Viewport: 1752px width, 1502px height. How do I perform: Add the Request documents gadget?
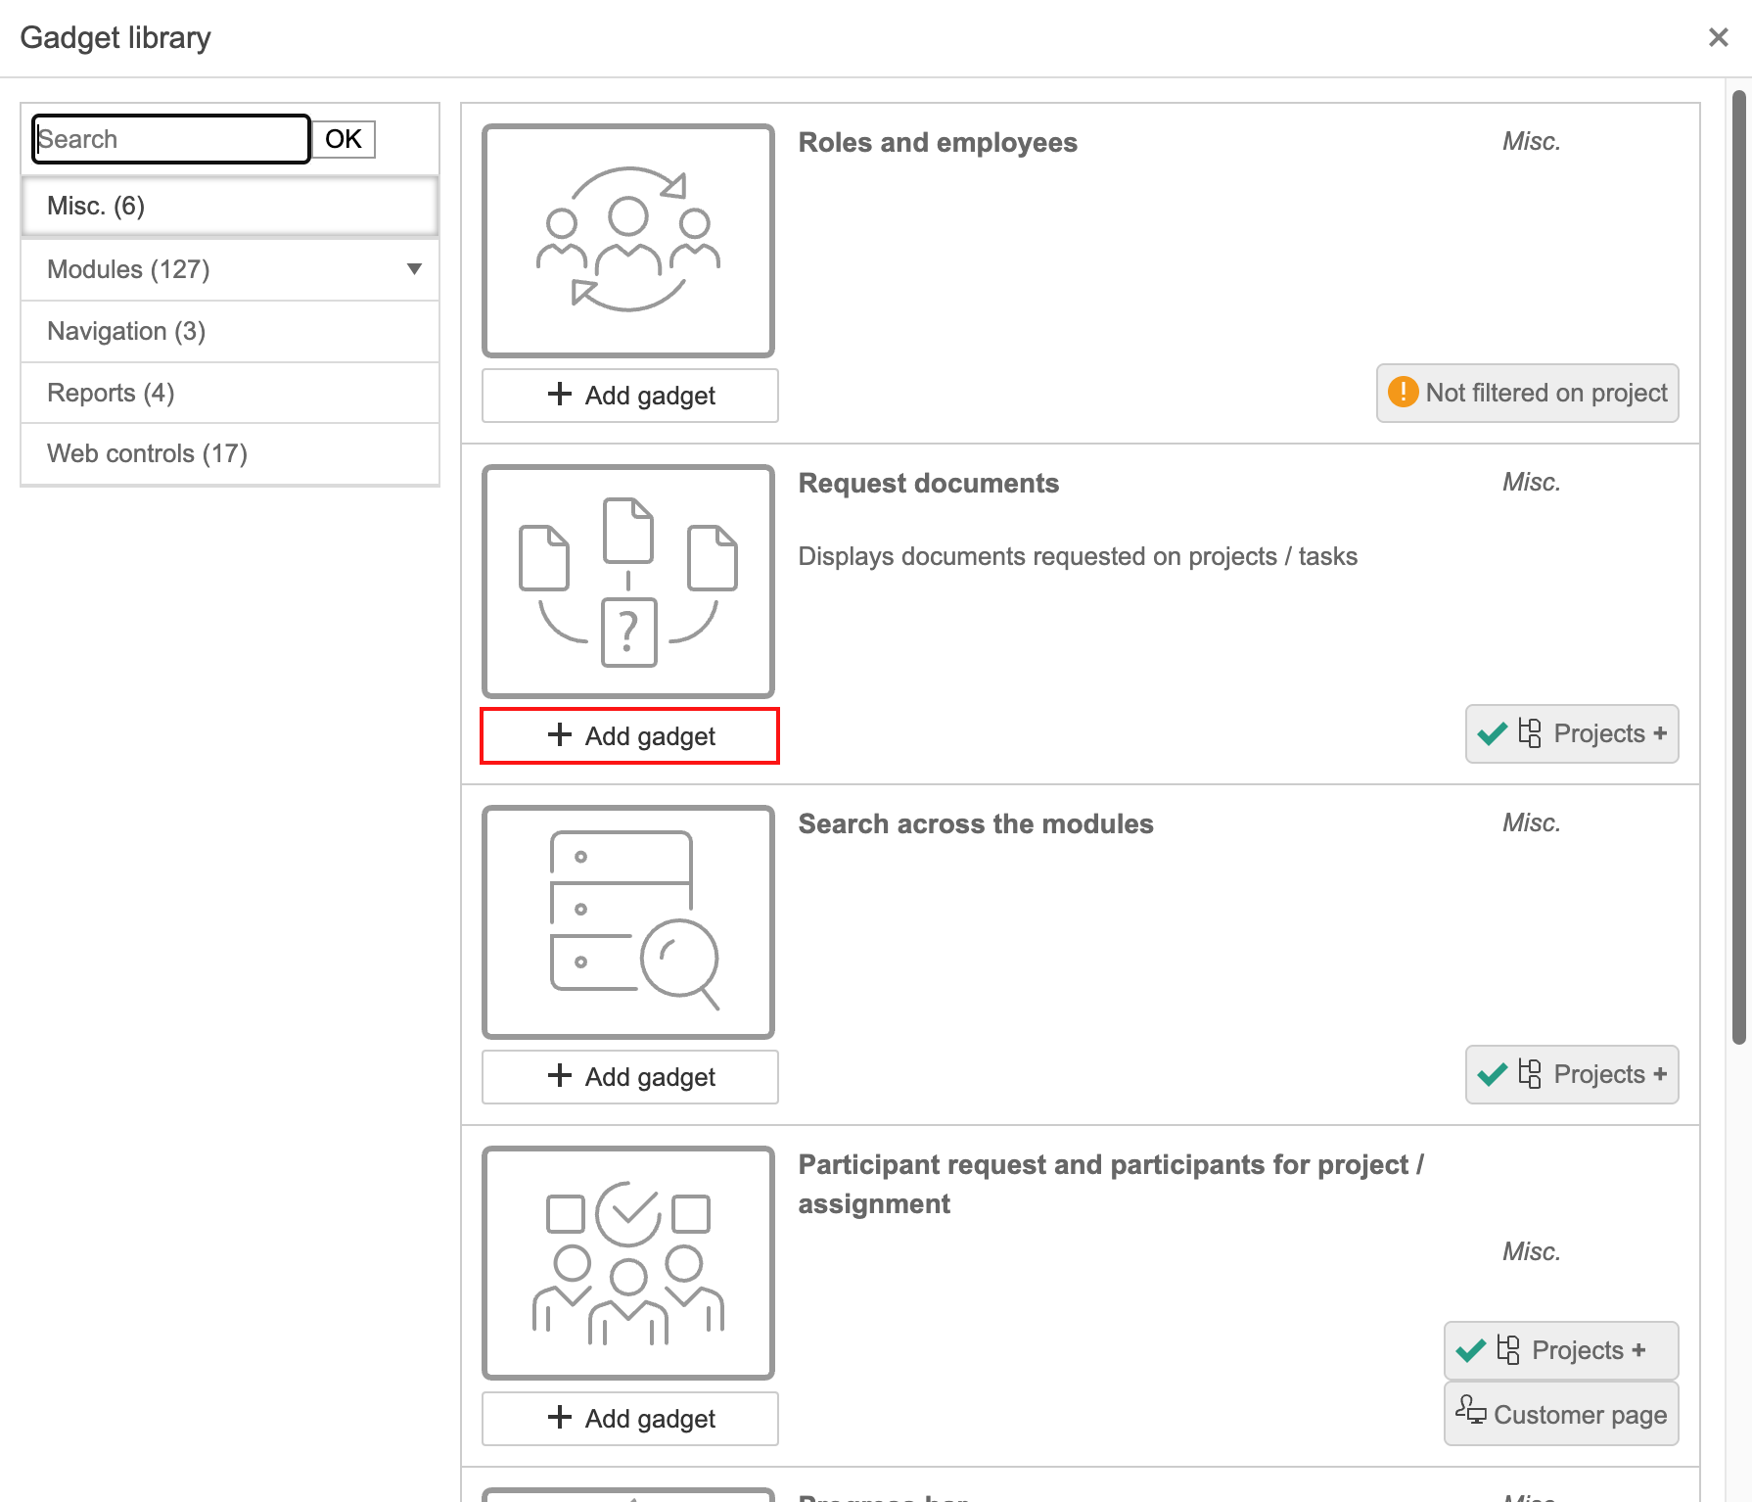coord(629,735)
